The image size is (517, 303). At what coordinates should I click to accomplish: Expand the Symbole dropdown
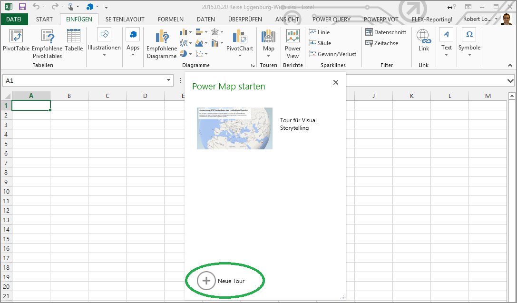coord(469,55)
